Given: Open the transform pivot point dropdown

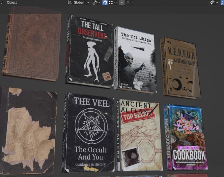Looking at the screenshot, I should click(96, 3).
